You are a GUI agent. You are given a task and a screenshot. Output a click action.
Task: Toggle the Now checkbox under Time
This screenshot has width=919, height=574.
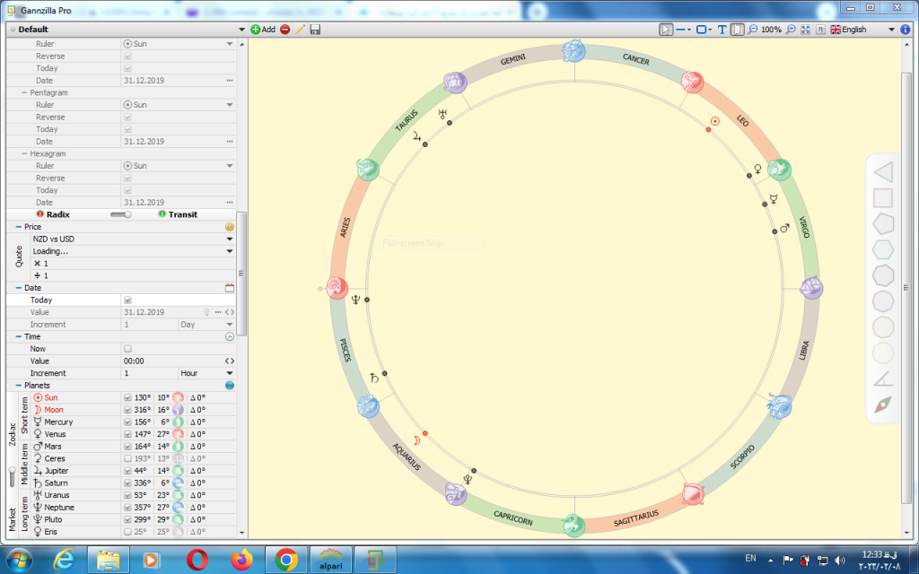tap(127, 349)
